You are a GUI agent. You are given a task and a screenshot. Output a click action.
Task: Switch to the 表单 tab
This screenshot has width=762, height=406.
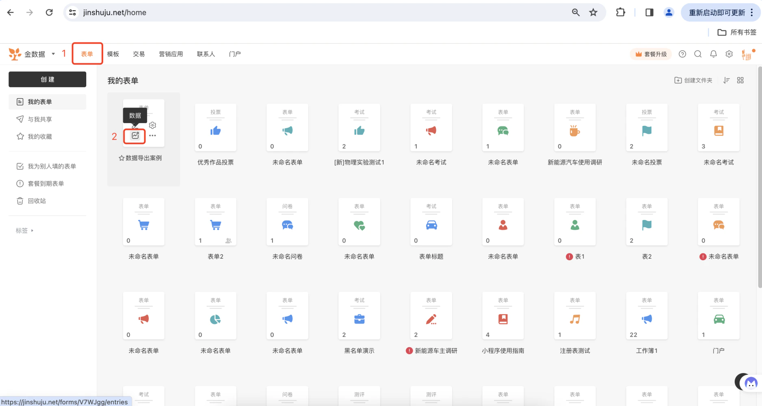[87, 54]
